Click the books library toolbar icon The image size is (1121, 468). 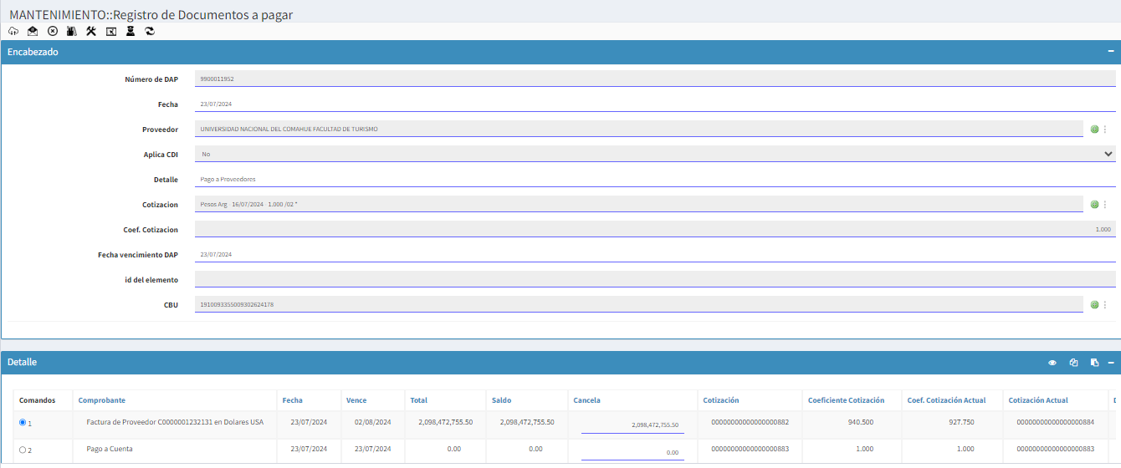[72, 31]
